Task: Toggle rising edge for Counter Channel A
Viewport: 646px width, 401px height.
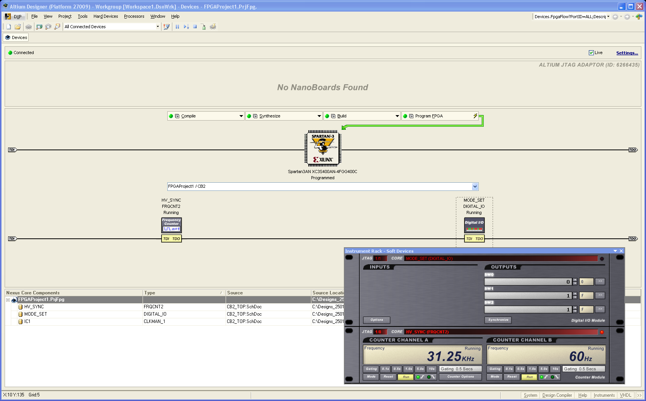Action: pyautogui.click(x=420, y=377)
